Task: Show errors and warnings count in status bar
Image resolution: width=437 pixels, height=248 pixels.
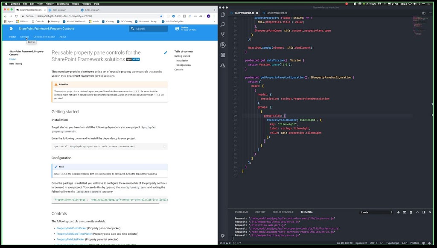Action: pyautogui.click(x=225, y=243)
